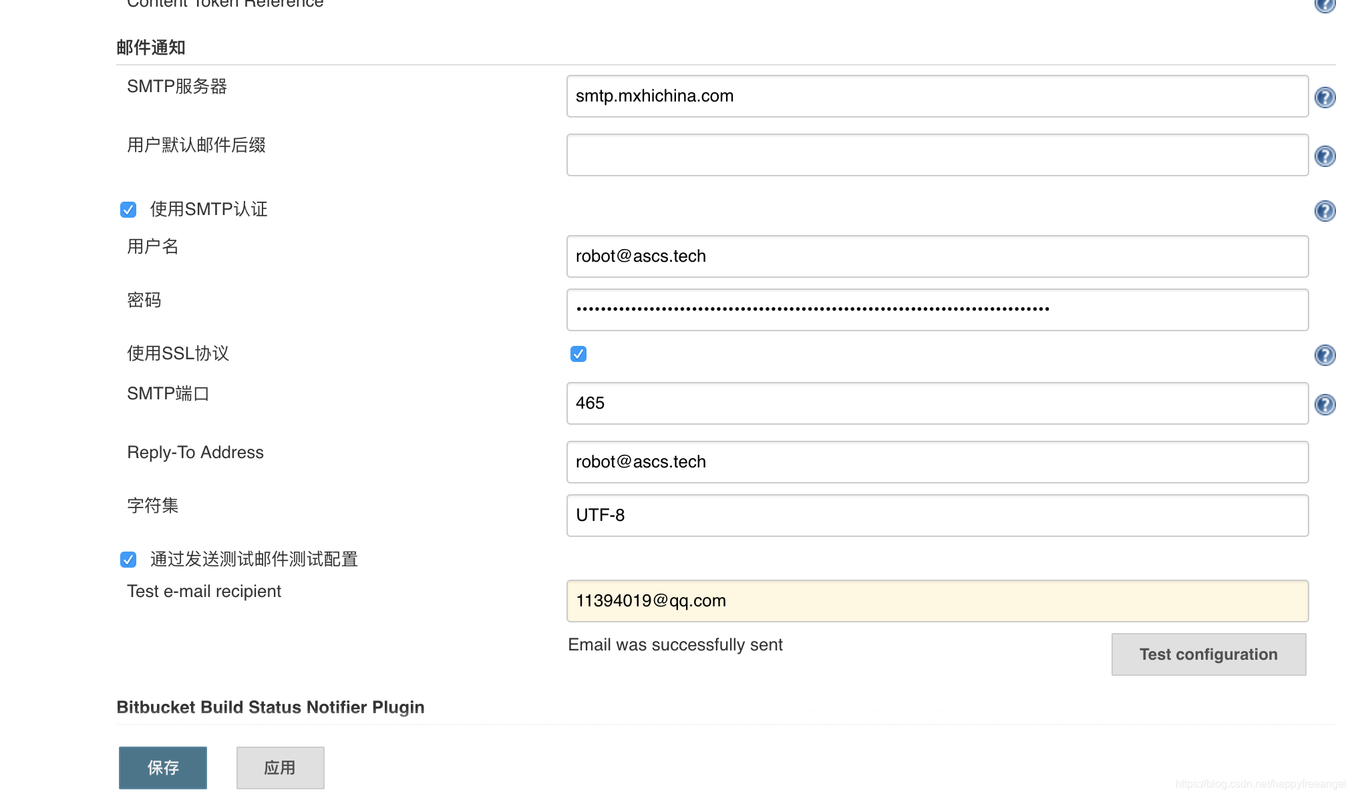Click the 应用 apply button
The height and width of the screenshot is (796, 1352).
281,768
